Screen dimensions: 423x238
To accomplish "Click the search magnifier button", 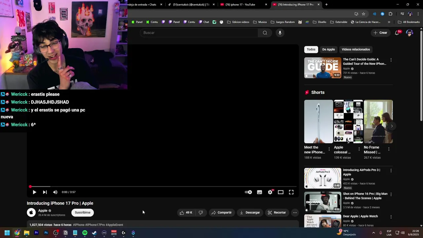I will tap(265, 33).
